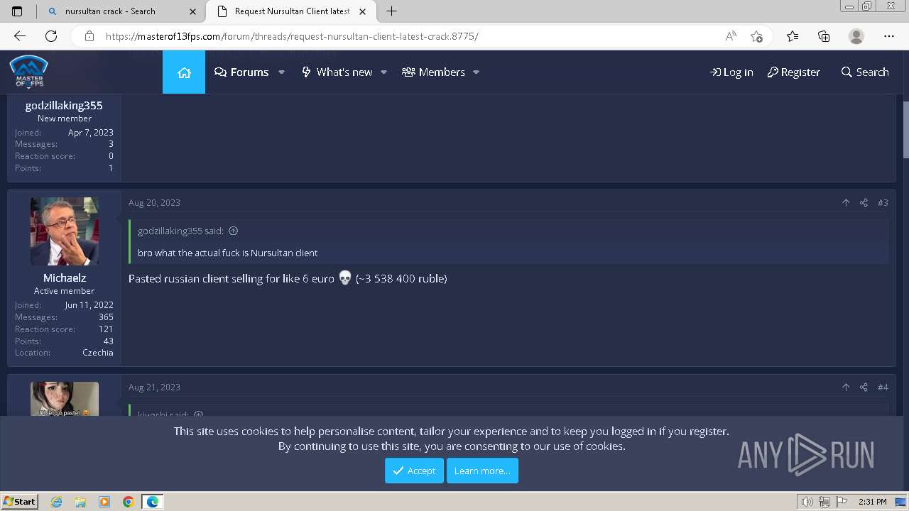Viewport: 909px width, 511px height.
Task: Open volume control in tray
Action: tap(807, 502)
